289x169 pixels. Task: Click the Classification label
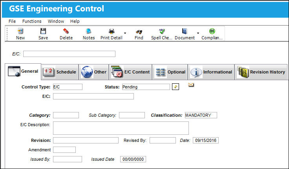[166, 115]
